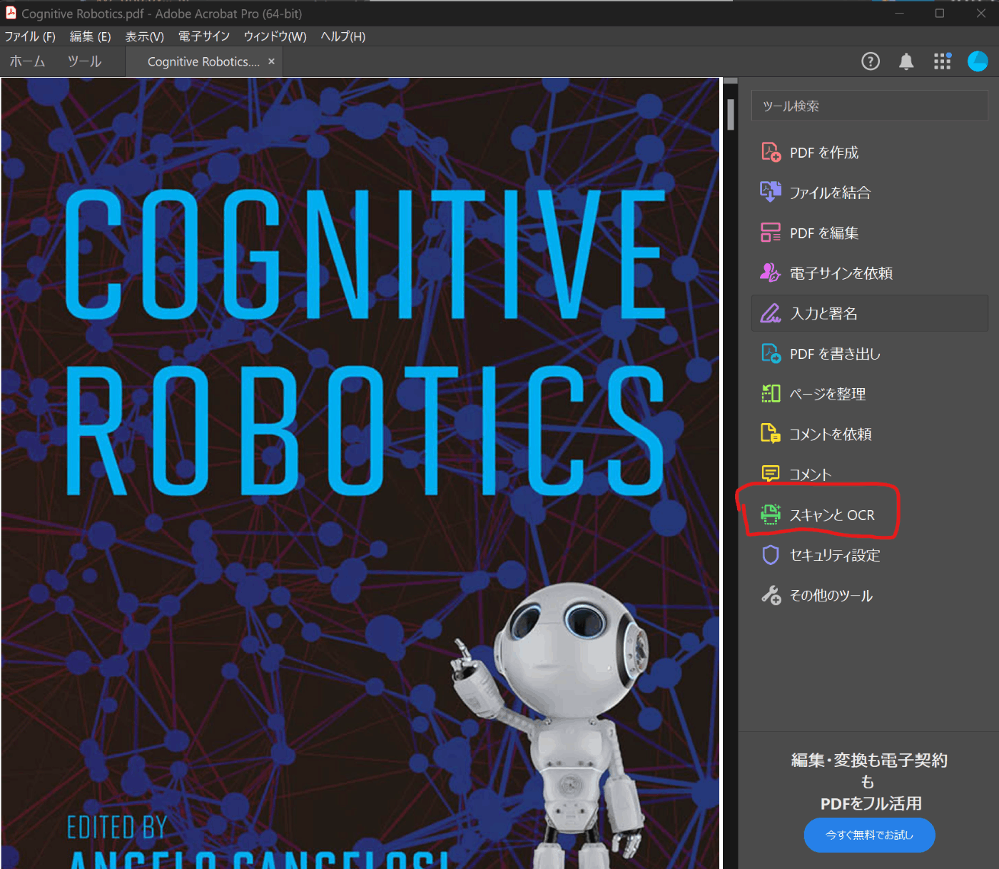This screenshot has width=999, height=869.
Task: Click the PDF を編集 icon
Action: pyautogui.click(x=771, y=233)
